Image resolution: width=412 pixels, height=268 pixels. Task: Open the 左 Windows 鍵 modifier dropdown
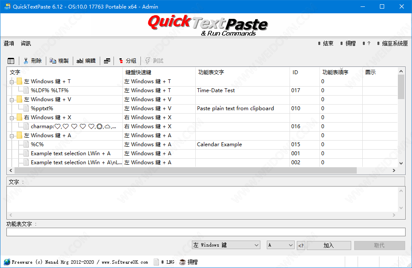[x=226, y=245]
